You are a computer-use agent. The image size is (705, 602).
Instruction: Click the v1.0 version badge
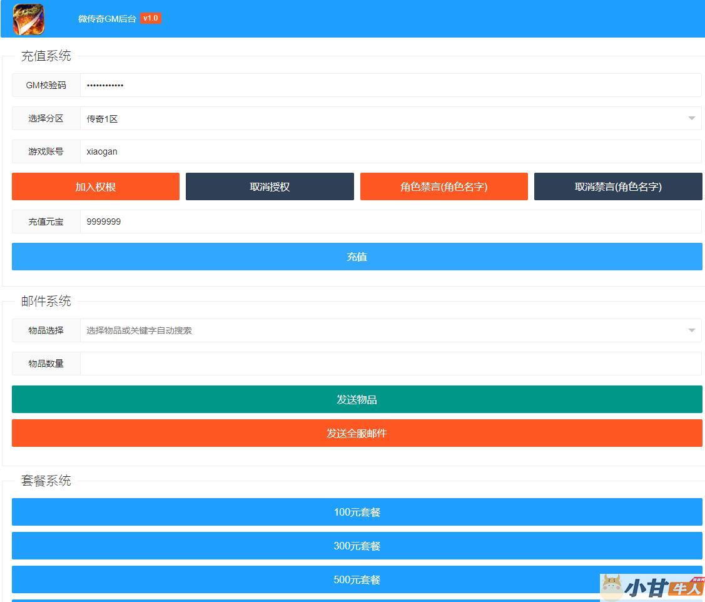pos(150,18)
